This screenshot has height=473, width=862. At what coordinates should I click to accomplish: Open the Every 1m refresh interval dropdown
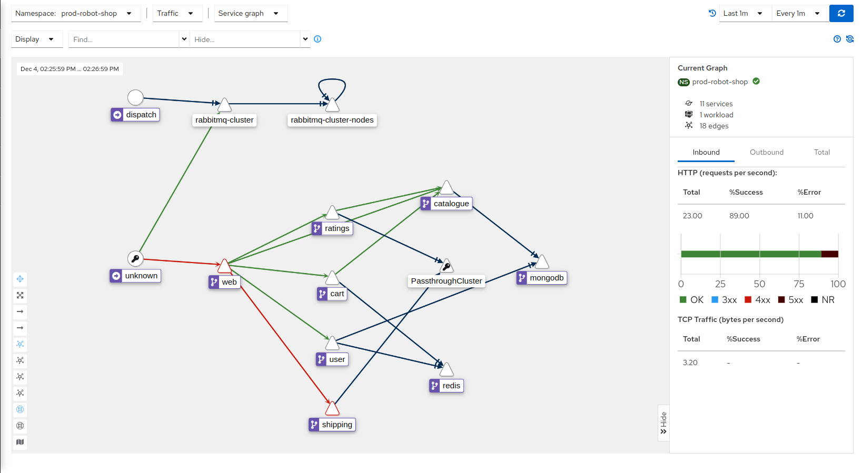pyautogui.click(x=798, y=14)
